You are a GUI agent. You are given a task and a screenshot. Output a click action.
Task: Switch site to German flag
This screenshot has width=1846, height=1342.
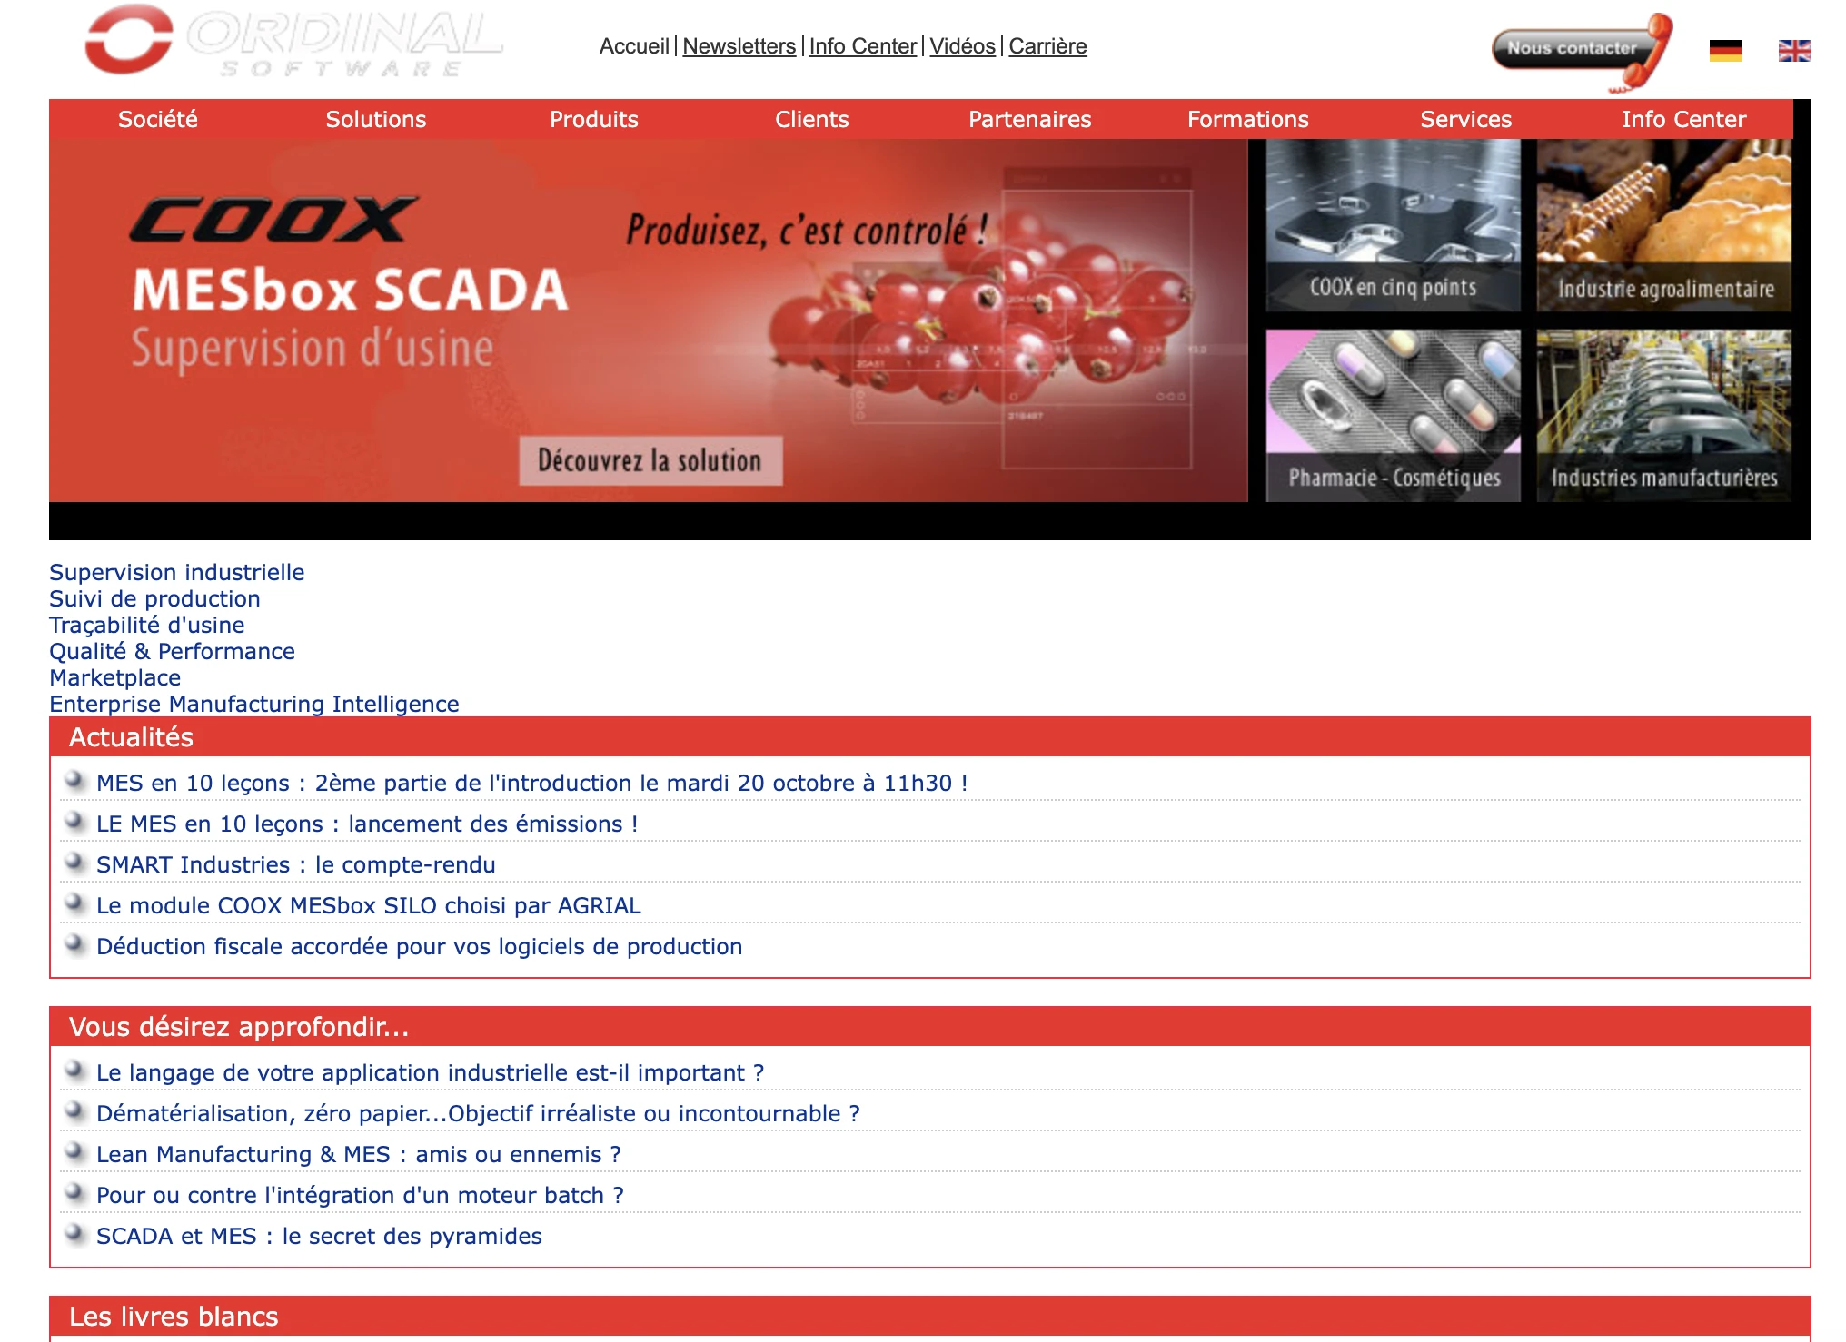[x=1725, y=51]
